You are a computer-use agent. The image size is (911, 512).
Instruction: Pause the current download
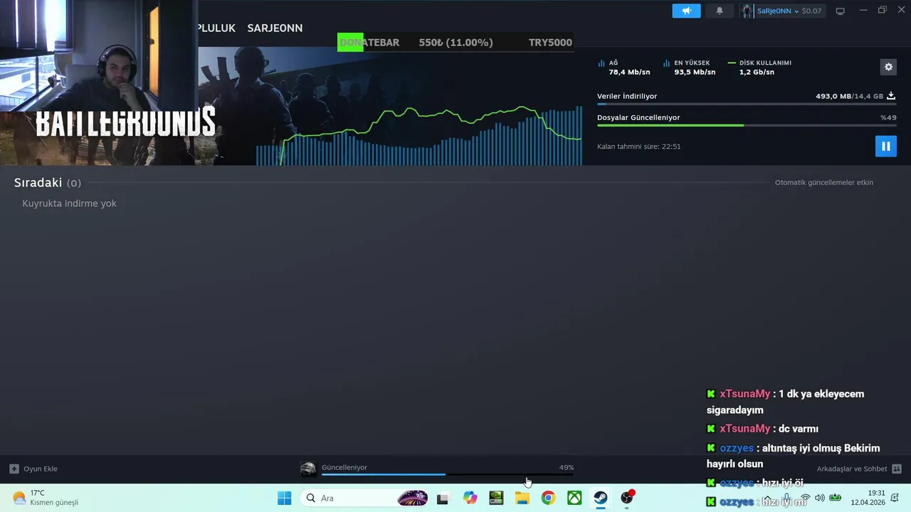pyautogui.click(x=886, y=146)
